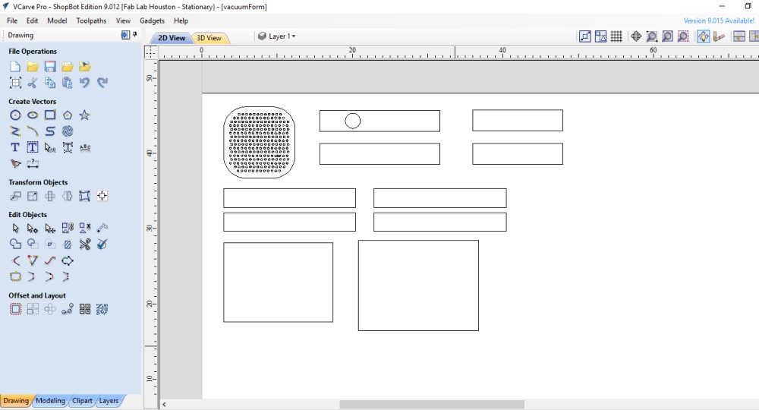
Task: Click the first Zoom magnifier icon
Action: 652,36
